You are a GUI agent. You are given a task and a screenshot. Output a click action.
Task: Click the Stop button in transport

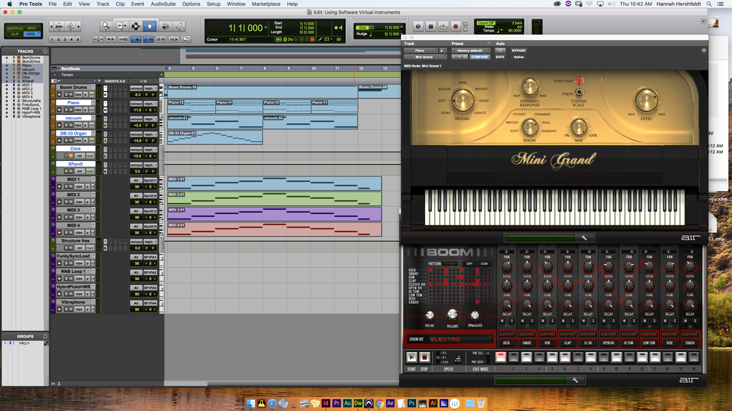431,27
